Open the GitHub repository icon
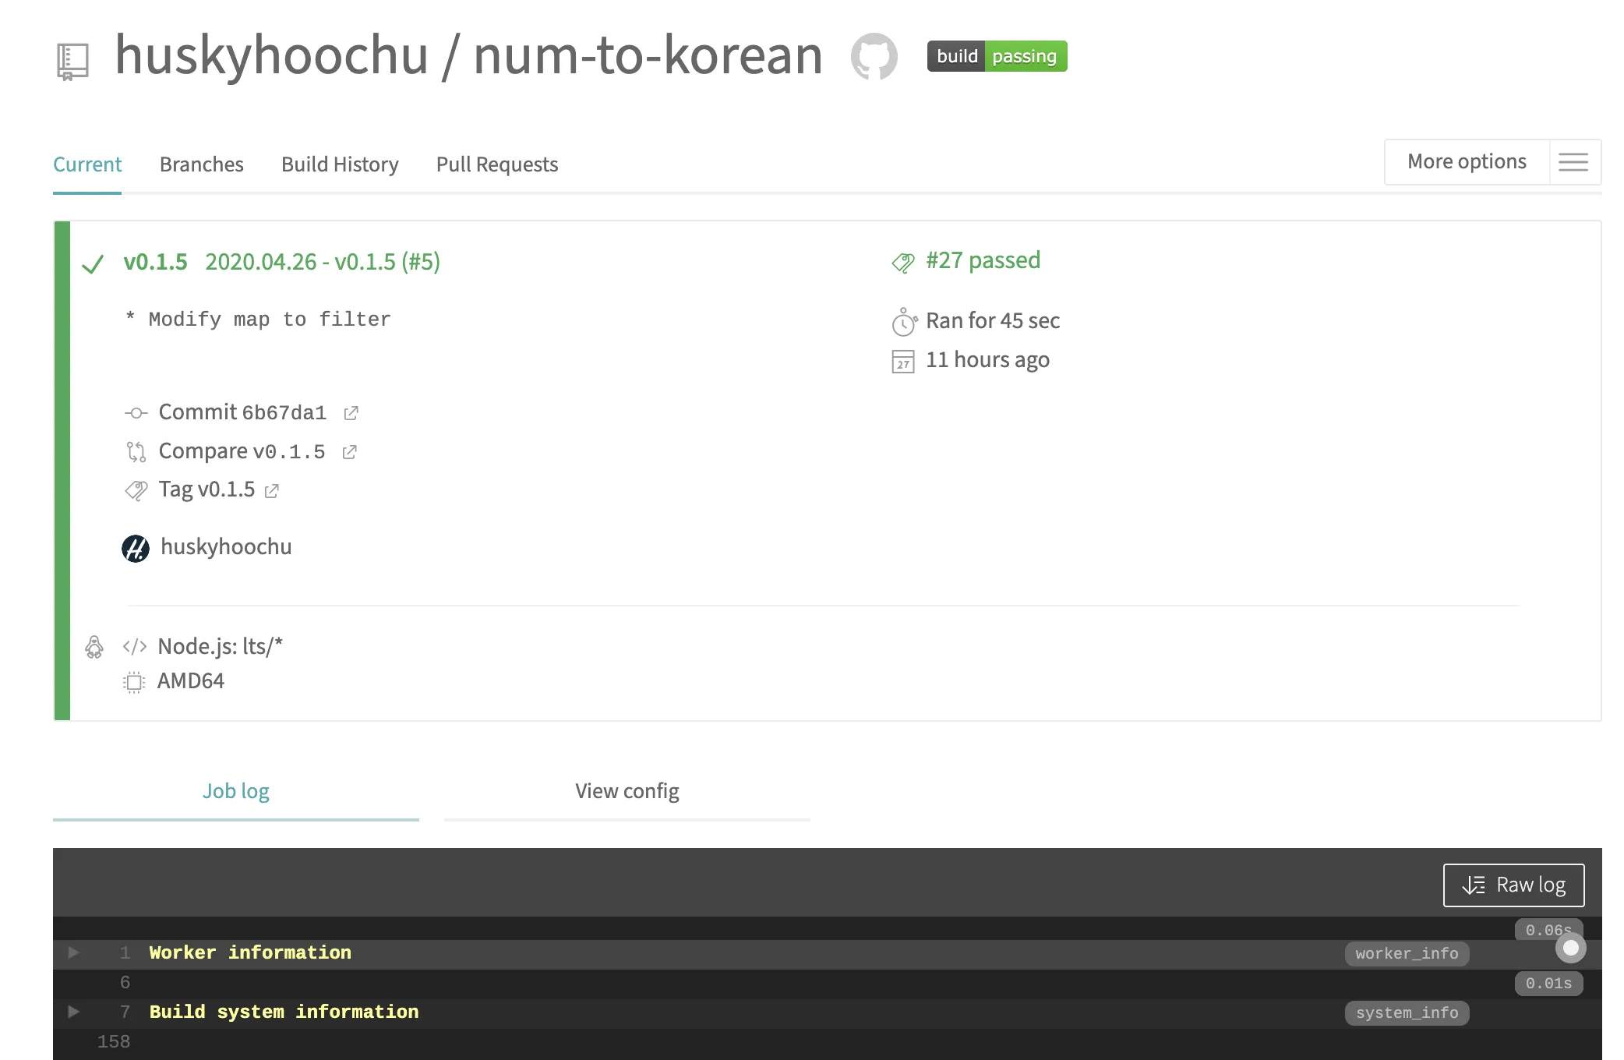The height and width of the screenshot is (1060, 1624). click(x=874, y=56)
